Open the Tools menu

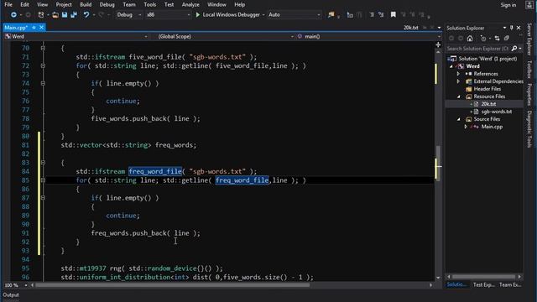[149, 5]
